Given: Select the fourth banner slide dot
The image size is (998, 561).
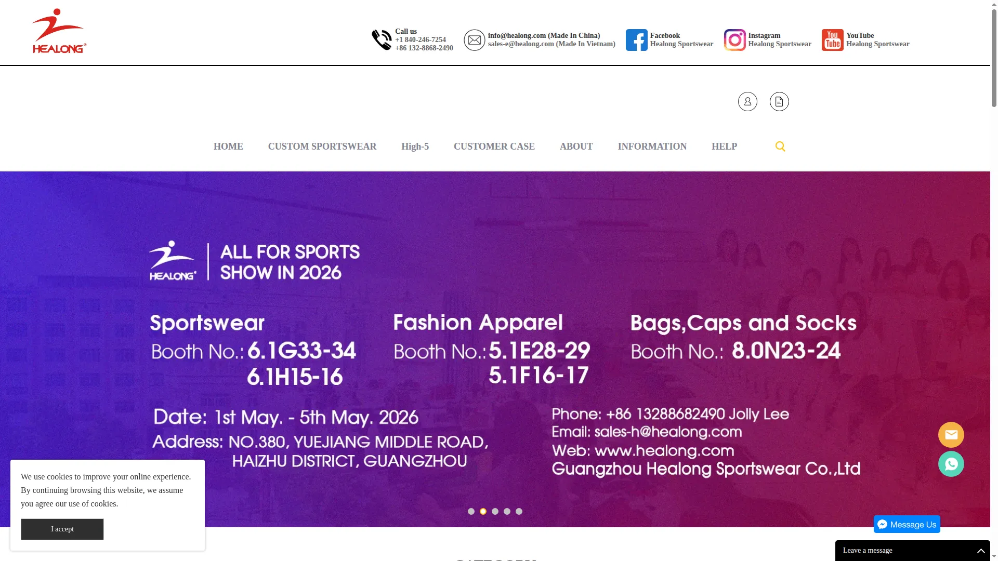Looking at the screenshot, I should click(507, 512).
